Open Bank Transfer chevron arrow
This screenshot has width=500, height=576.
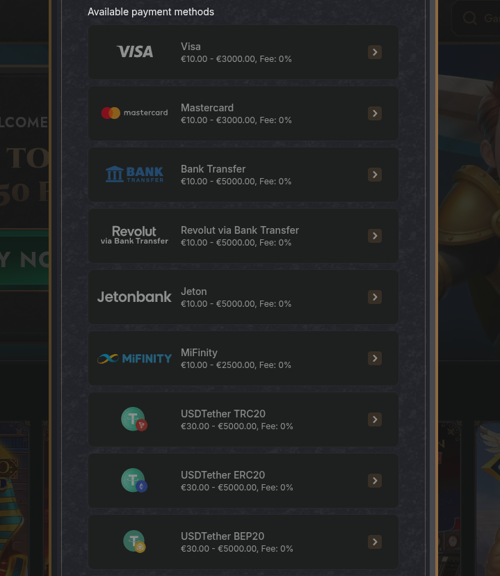tap(375, 175)
